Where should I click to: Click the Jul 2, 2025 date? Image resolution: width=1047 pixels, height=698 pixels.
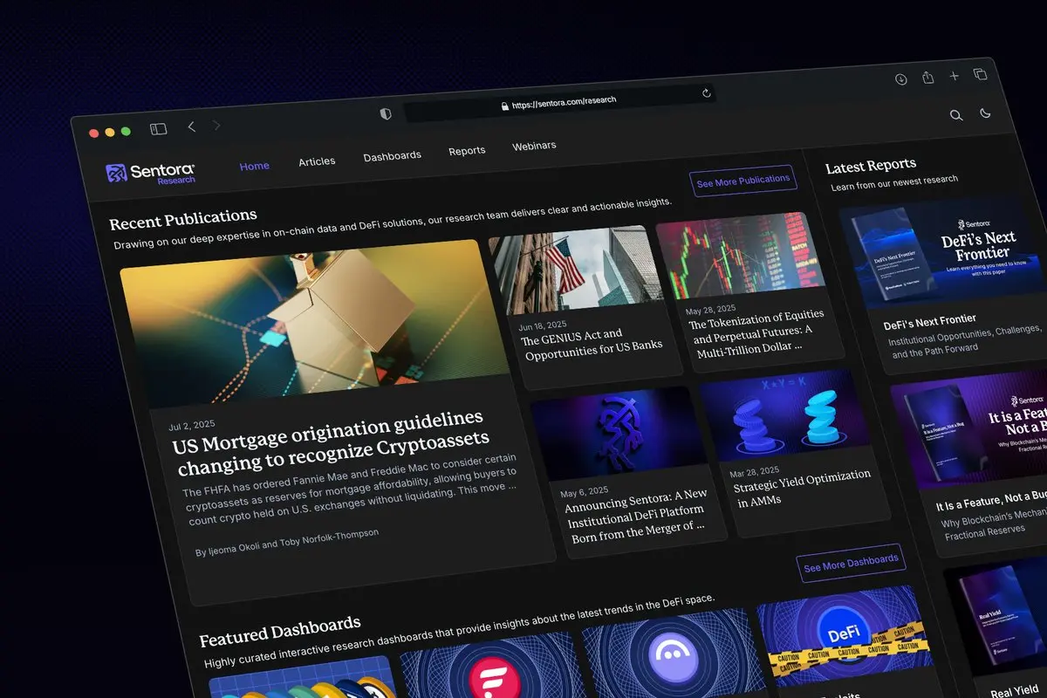click(191, 426)
